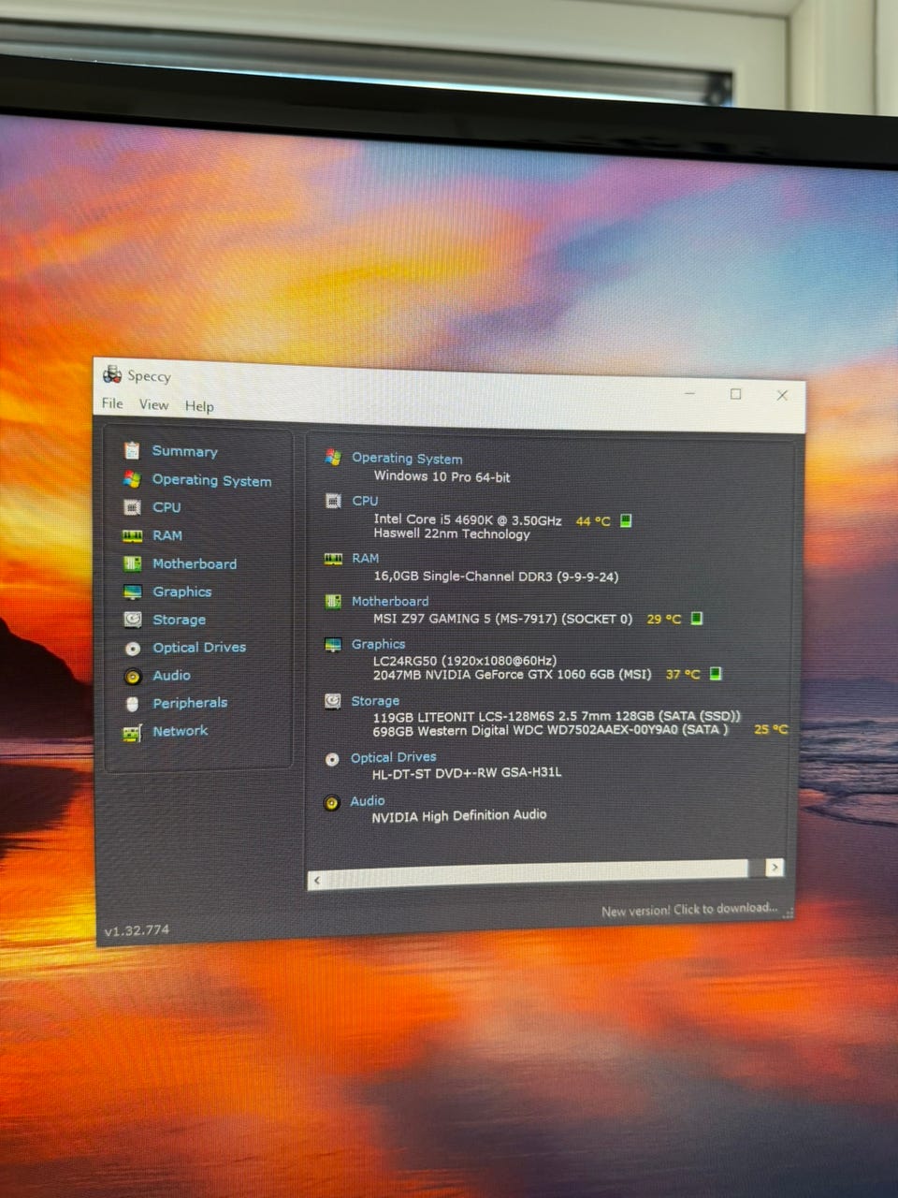The width and height of the screenshot is (898, 1198).
Task: Click the disc icon beside Optical Drives heading
Action: 332,759
